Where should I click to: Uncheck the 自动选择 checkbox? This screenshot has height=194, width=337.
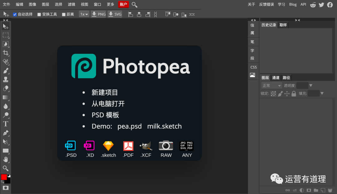pyautogui.click(x=15, y=14)
